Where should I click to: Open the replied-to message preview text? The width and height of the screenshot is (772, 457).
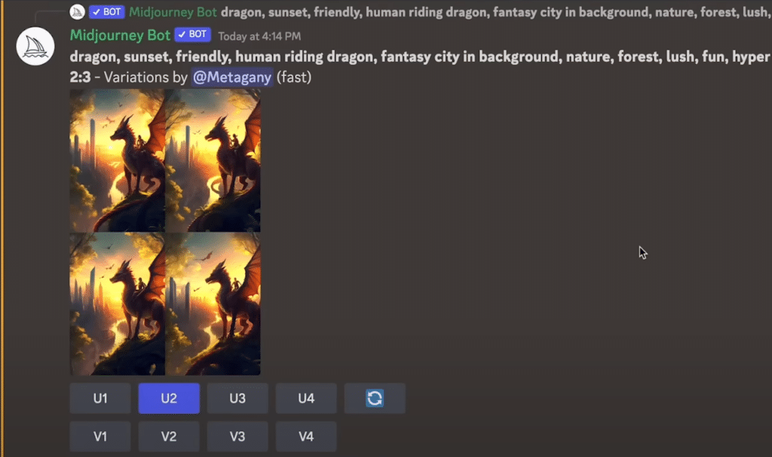pos(496,12)
